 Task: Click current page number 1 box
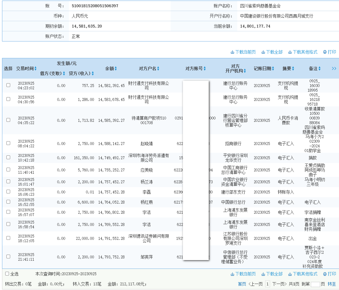(267, 284)
